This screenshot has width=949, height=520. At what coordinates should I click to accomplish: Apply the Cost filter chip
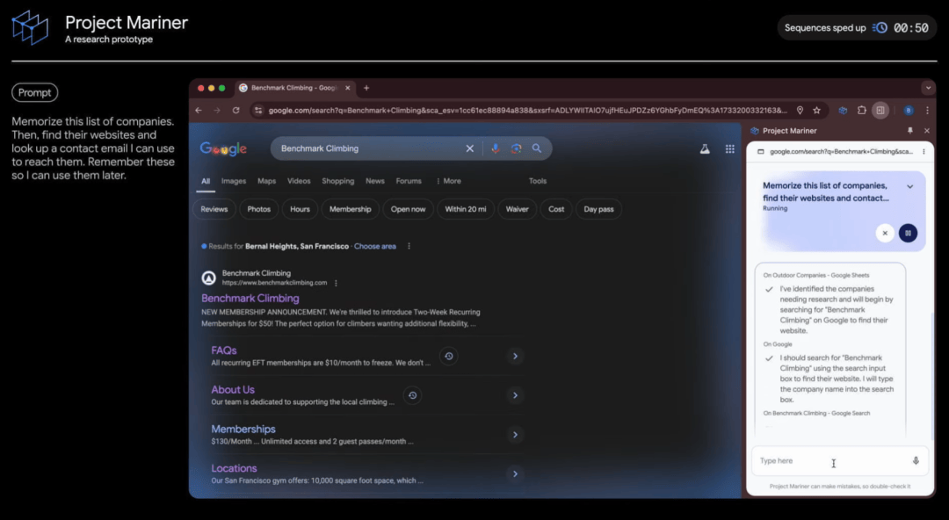click(556, 209)
